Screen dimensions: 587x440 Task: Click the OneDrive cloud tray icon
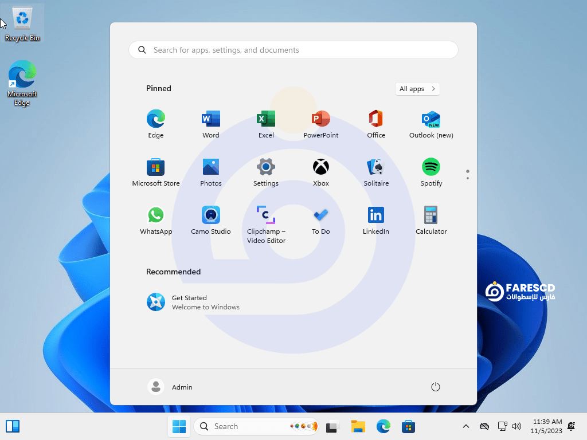(484, 426)
